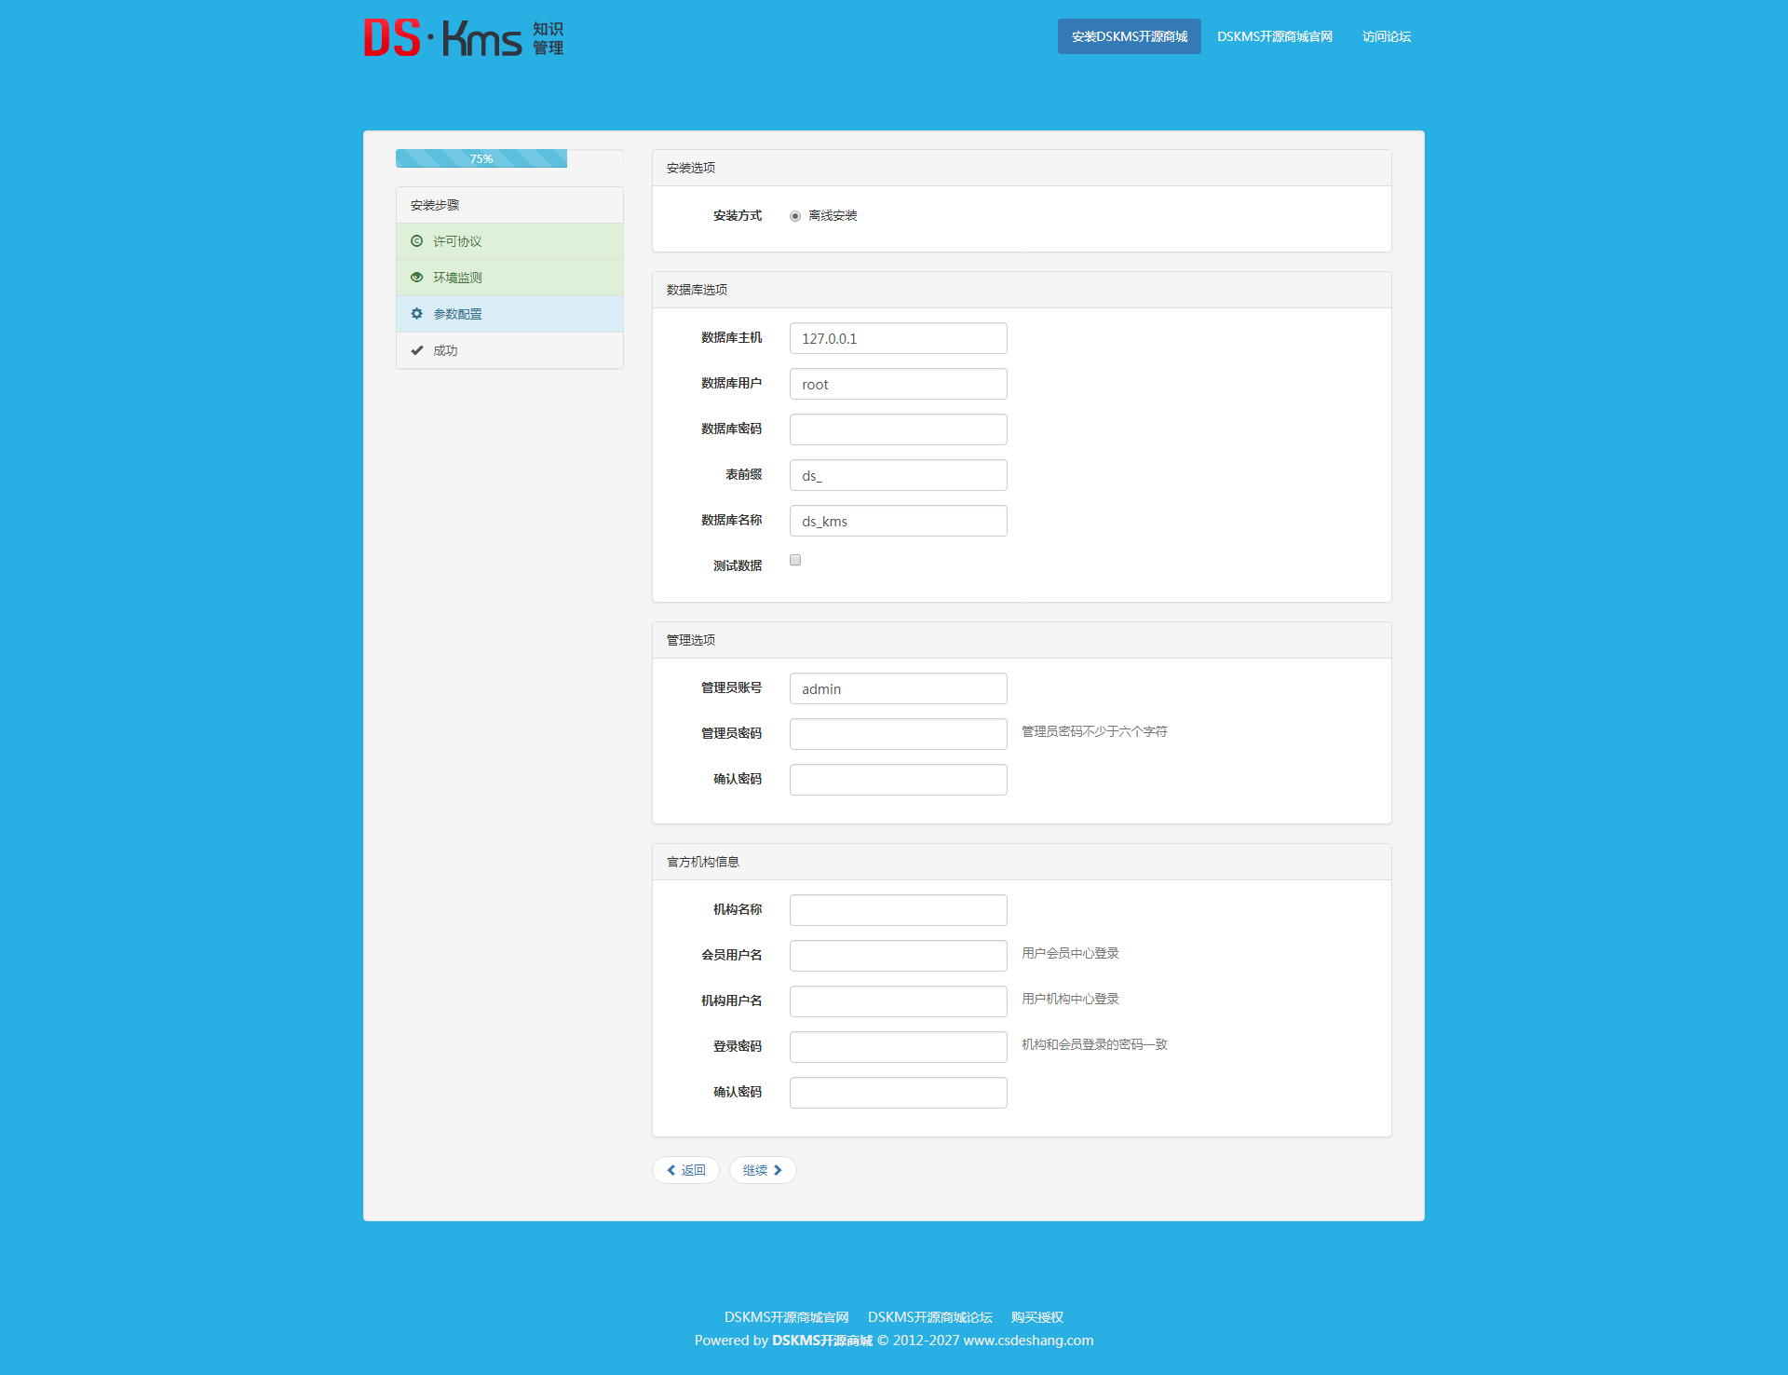Click bold DSKMS开源商城 in Powered by line
1788x1375 pixels.
point(822,1341)
